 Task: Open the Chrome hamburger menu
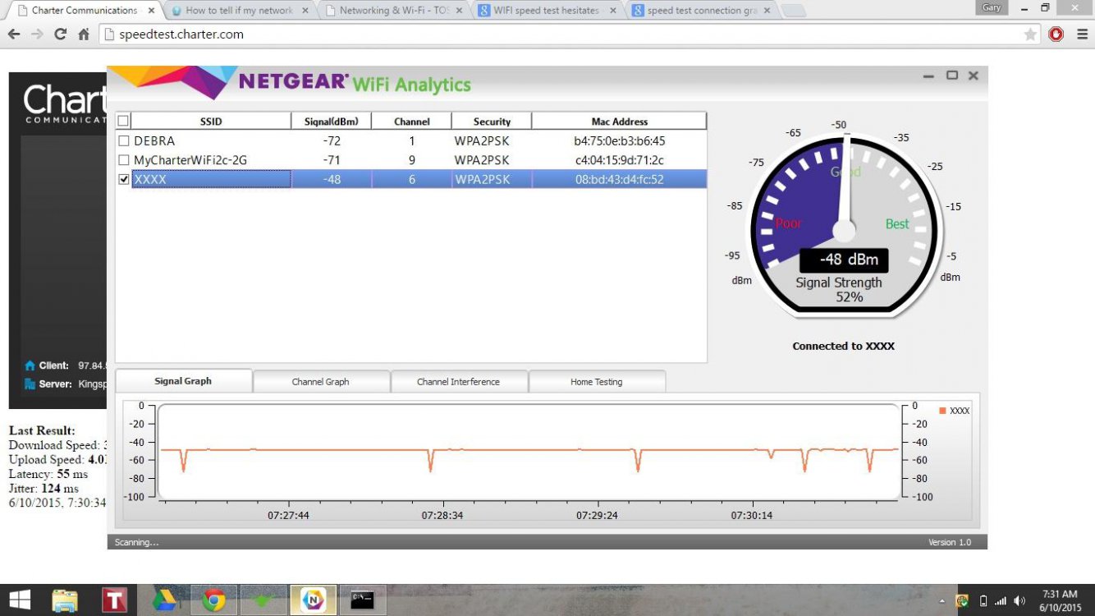[x=1081, y=34]
